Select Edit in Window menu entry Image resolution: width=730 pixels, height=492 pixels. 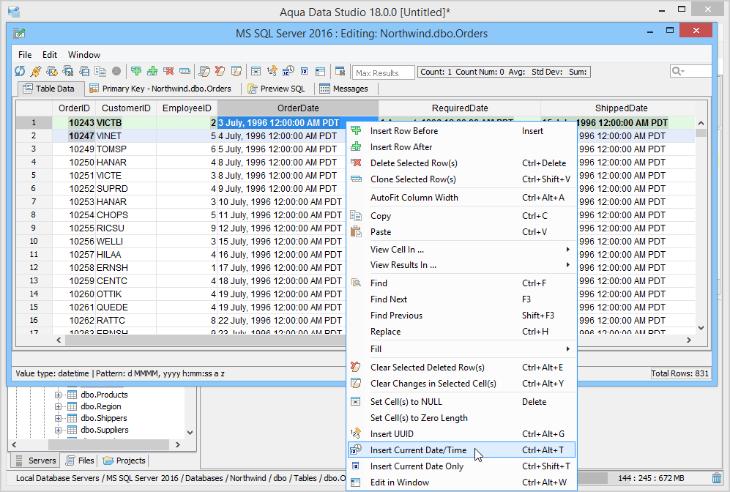tap(462, 482)
